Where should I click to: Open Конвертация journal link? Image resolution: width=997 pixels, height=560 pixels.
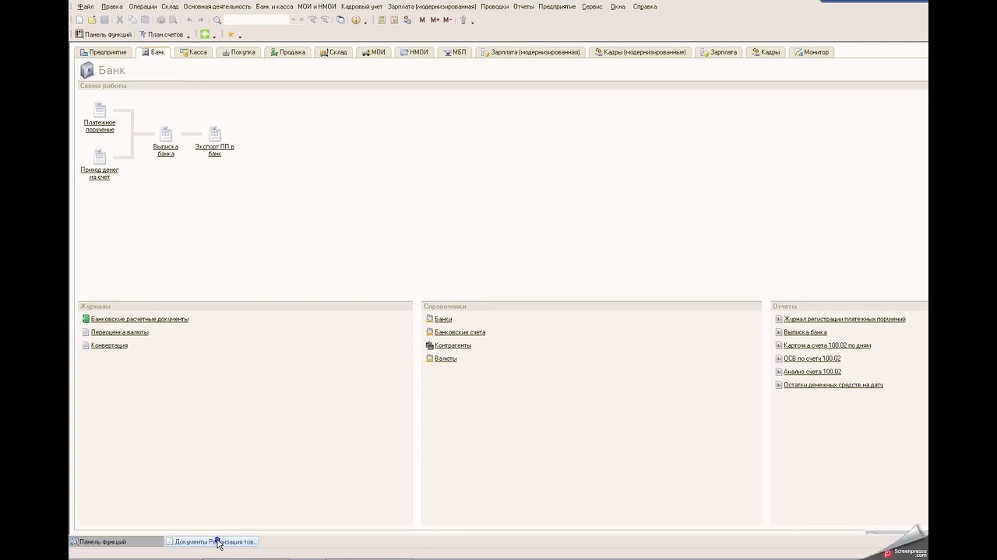coord(109,345)
